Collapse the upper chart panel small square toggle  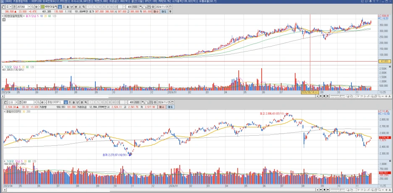pyautogui.click(x=4, y=20)
